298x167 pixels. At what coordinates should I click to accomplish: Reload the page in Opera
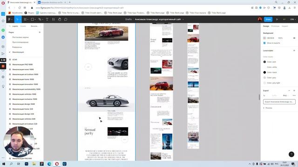point(20,8)
